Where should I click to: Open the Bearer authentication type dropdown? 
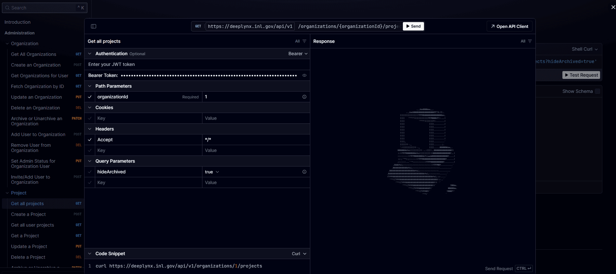click(298, 54)
